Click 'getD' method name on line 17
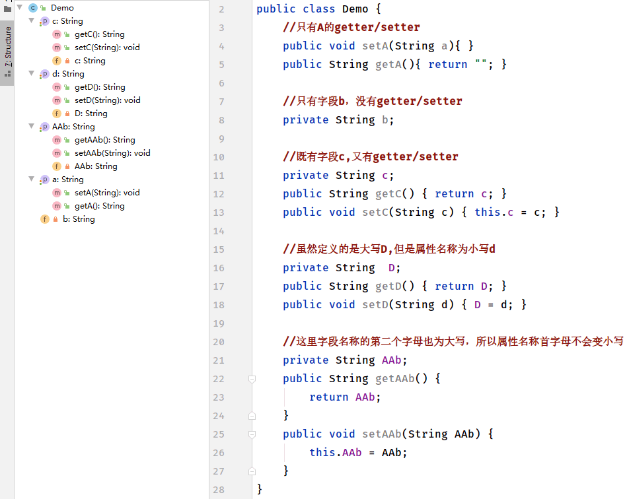 [388, 286]
